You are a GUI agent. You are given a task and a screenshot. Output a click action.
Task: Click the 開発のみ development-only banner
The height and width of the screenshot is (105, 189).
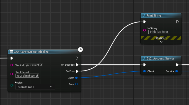point(161,38)
